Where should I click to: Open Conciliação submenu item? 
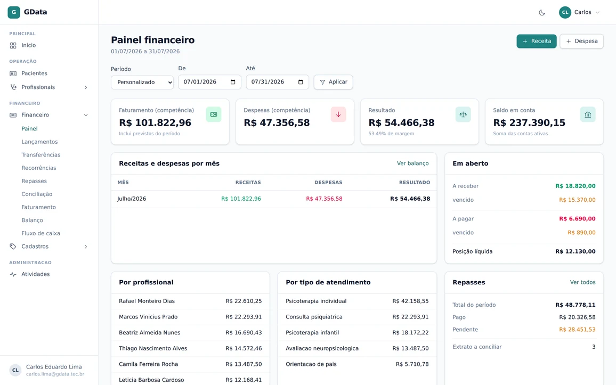37,194
